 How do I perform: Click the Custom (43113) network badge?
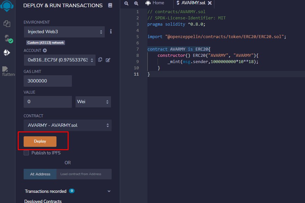(x=46, y=43)
